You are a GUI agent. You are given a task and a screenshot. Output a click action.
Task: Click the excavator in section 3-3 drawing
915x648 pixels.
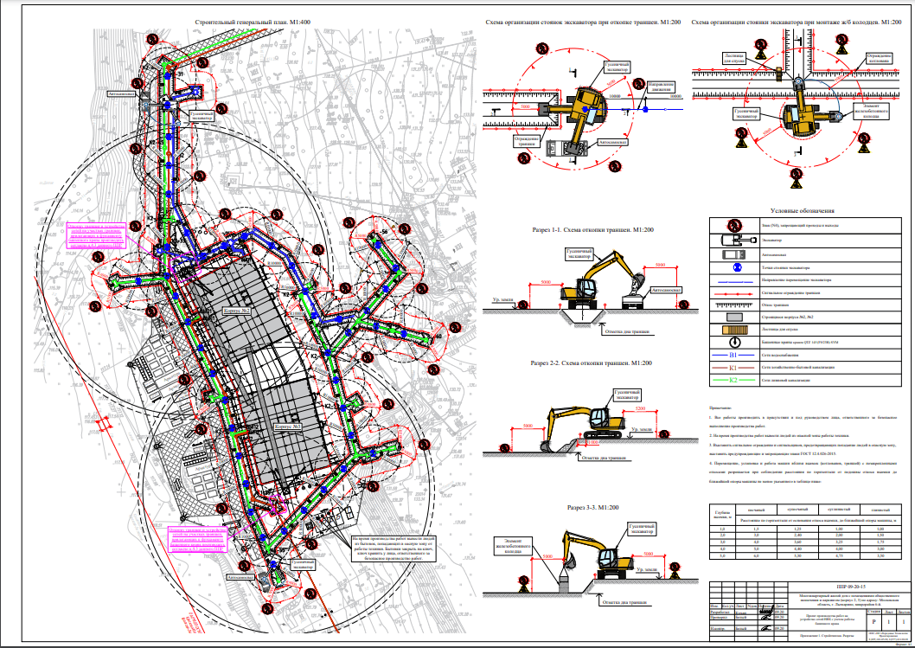coord(598,554)
